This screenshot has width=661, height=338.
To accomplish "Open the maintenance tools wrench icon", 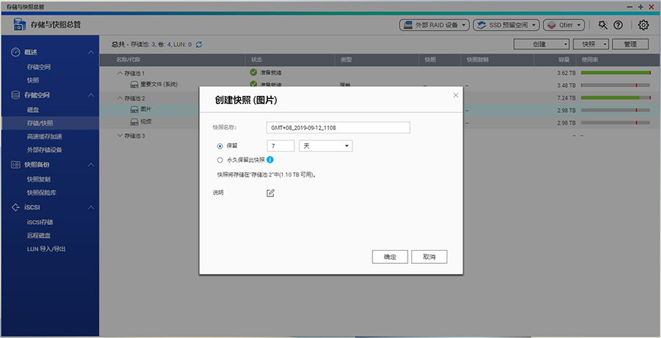I will (603, 25).
